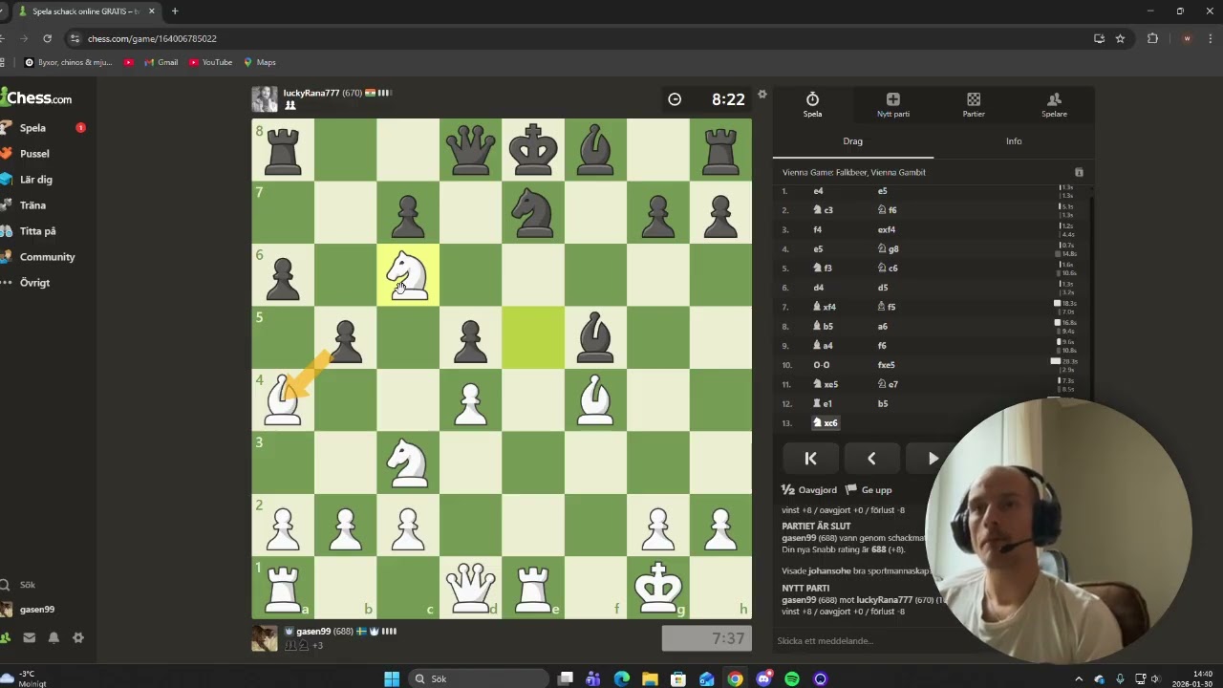The height and width of the screenshot is (688, 1223).
Task: Click the Chrome address bar URL
Action: tap(152, 39)
